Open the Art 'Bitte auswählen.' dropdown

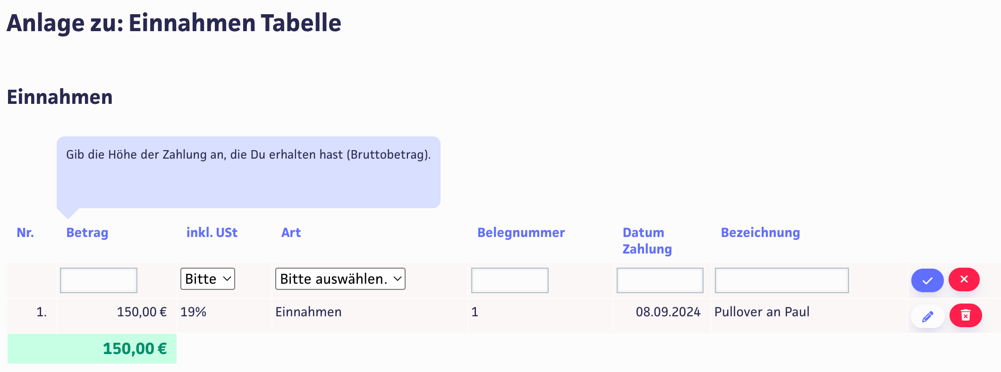click(340, 279)
